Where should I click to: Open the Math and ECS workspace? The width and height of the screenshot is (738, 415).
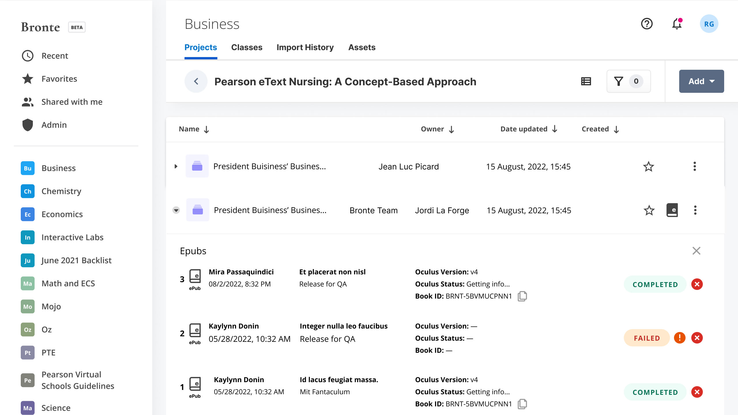[68, 283]
